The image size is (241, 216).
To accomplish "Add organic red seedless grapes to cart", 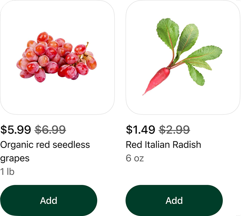I will tap(48, 200).
